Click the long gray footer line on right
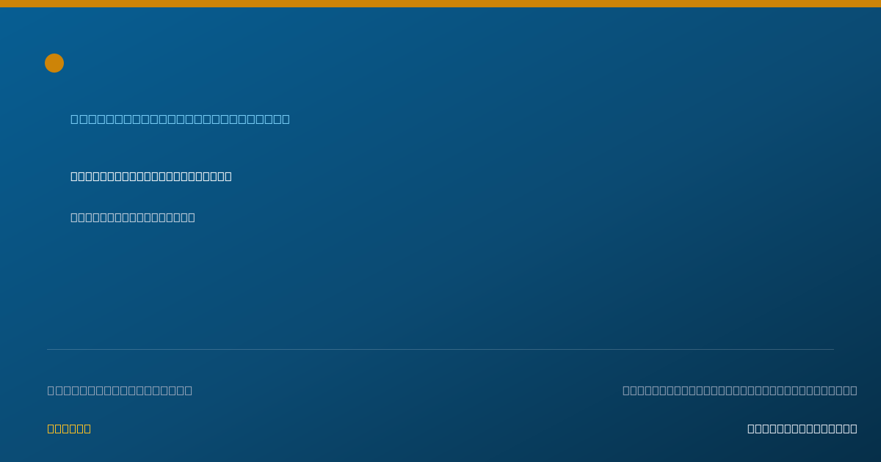The width and height of the screenshot is (881, 462). [740, 390]
